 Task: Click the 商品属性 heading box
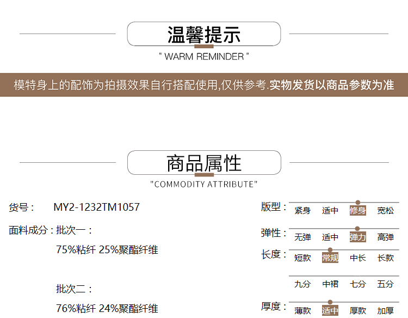[x=204, y=163]
